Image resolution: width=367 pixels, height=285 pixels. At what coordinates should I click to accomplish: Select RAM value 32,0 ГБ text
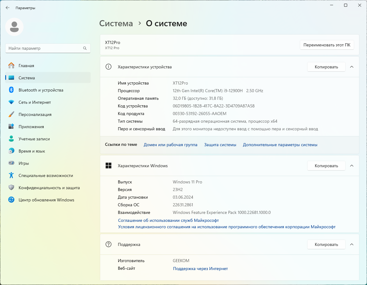coord(198,98)
